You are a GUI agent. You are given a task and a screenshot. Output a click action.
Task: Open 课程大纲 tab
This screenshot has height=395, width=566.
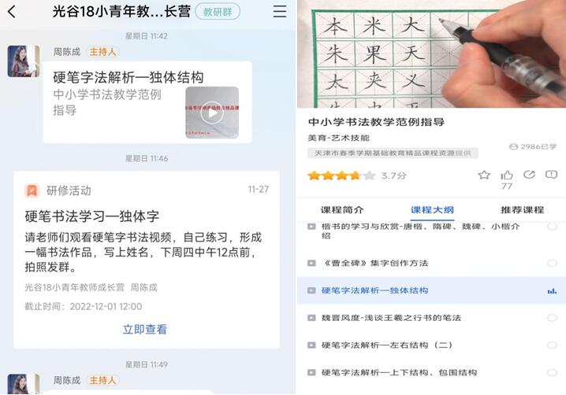(432, 210)
